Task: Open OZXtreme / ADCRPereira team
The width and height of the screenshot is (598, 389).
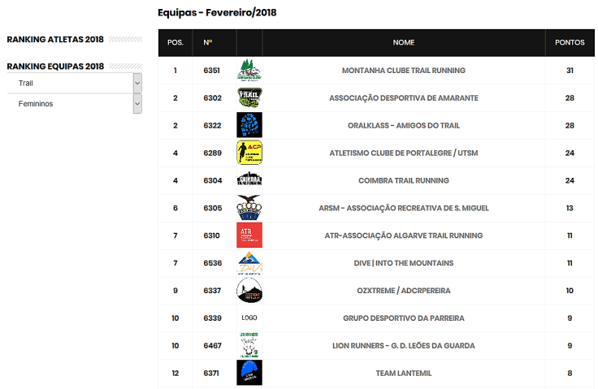Action: tap(404, 290)
